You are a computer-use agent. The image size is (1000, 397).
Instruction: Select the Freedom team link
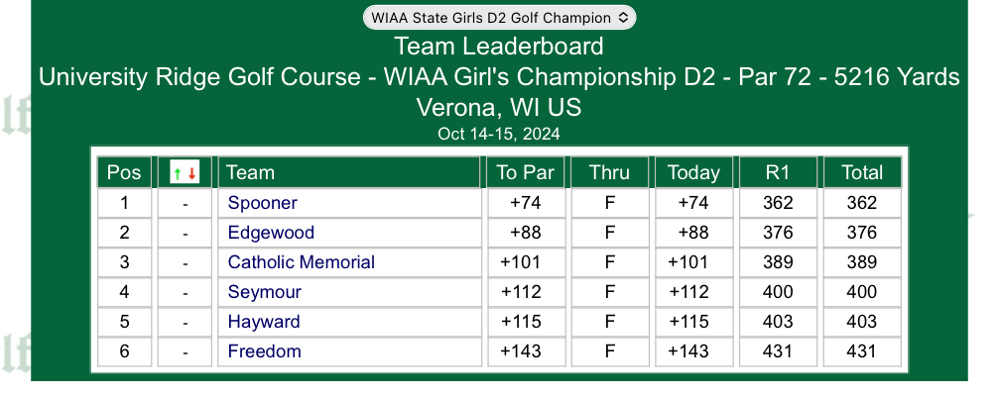[x=265, y=351]
